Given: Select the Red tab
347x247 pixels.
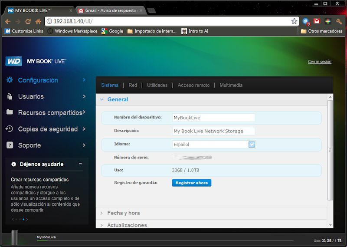Looking at the screenshot, I should coord(133,85).
